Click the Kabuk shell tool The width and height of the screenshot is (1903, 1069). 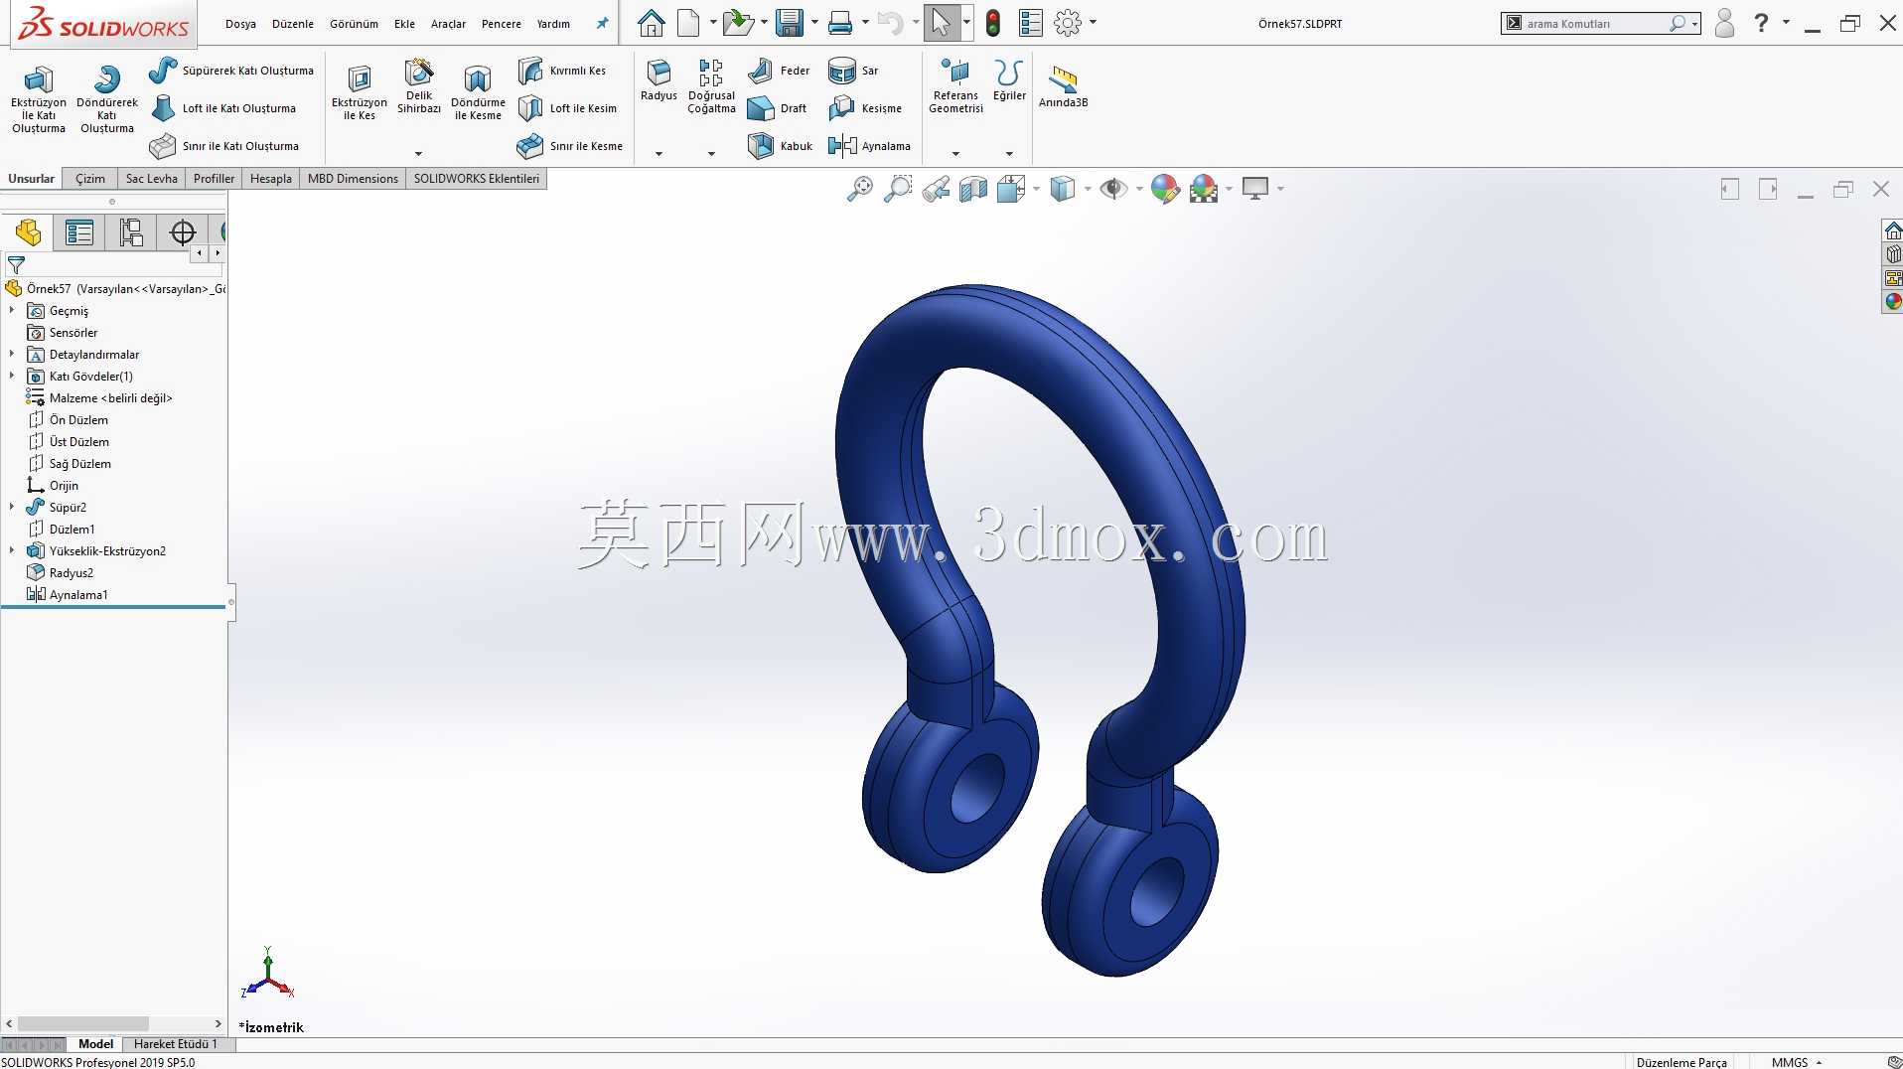(x=780, y=146)
